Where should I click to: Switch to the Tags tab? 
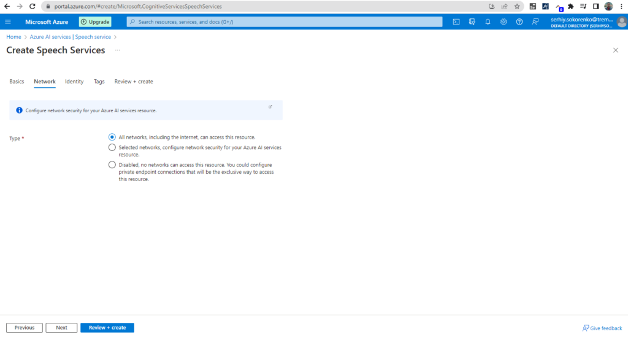tap(99, 82)
